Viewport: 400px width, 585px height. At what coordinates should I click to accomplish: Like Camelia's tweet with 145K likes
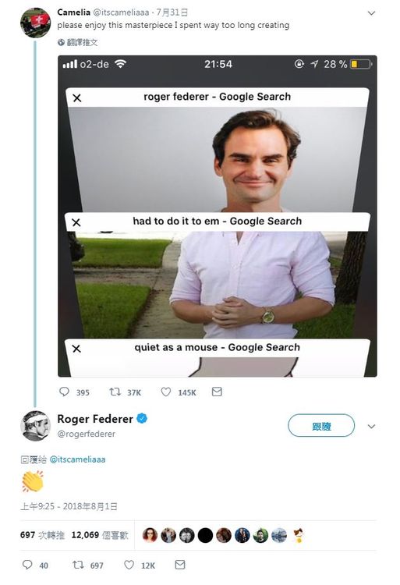pyautogui.click(x=166, y=392)
